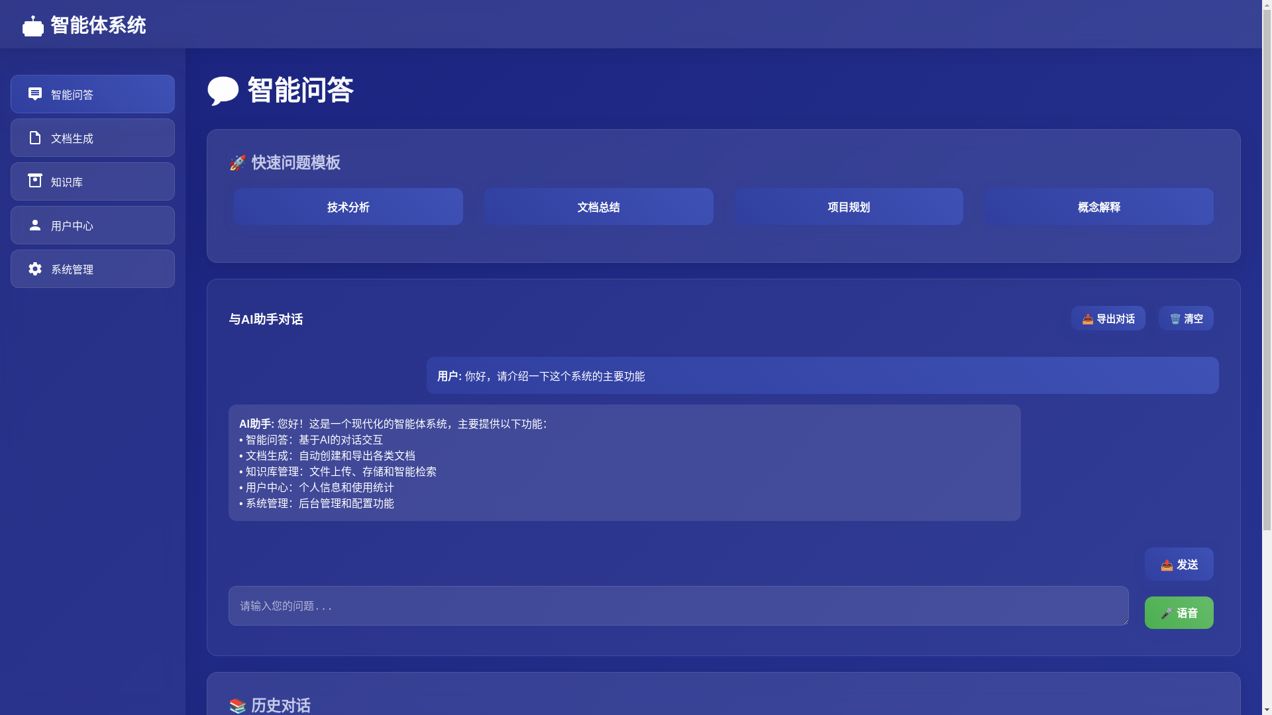This screenshot has height=715, width=1272.
Task: Click the chat bubble icon in 智能问答 sidebar item
Action: pyautogui.click(x=35, y=94)
